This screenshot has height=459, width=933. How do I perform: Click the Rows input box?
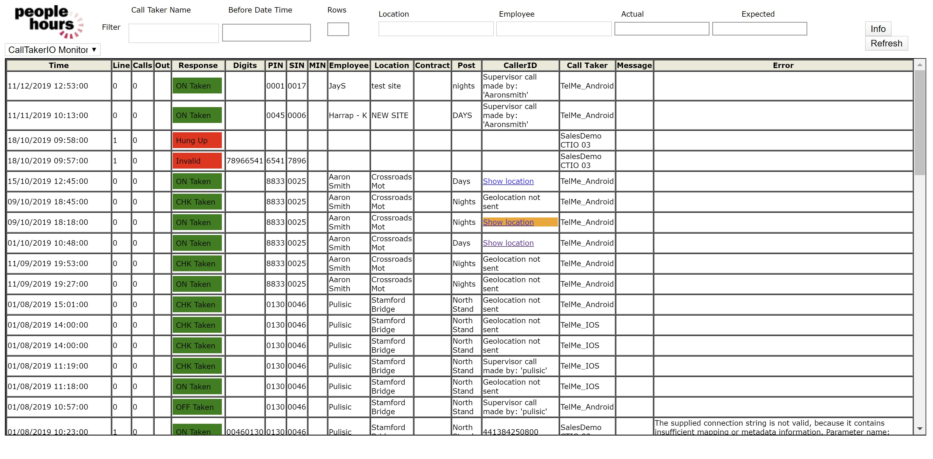(338, 29)
